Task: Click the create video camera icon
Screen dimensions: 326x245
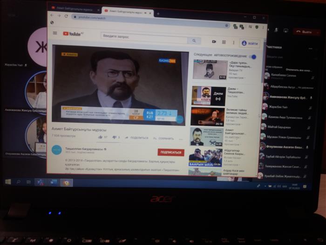Action: point(214,42)
